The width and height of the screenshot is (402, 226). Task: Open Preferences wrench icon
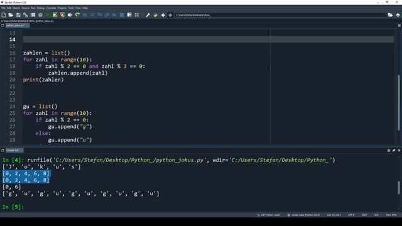point(148,15)
